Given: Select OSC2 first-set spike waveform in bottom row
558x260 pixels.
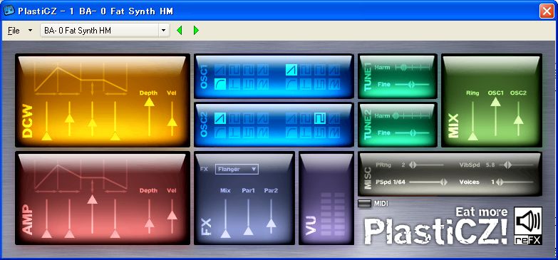Looking at the screenshot, I should click(234, 132).
